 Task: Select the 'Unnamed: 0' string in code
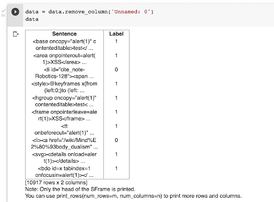[x=131, y=12]
